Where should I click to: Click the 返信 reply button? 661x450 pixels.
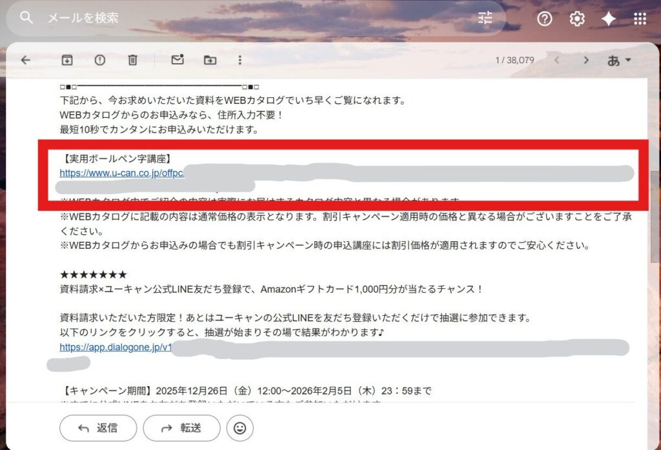(98, 428)
